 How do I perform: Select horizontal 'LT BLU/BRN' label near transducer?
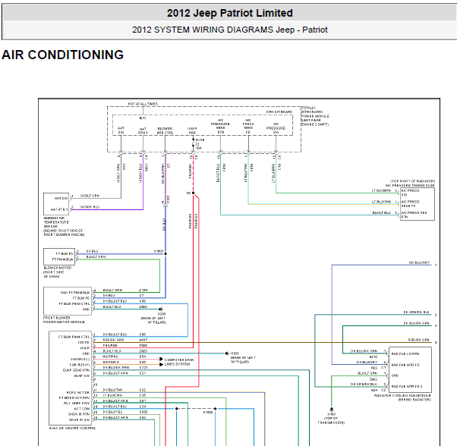[x=381, y=190]
